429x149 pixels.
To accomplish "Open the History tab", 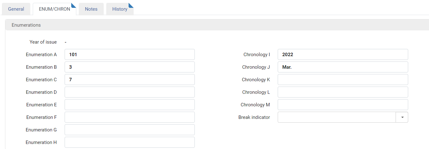I will [x=120, y=9].
